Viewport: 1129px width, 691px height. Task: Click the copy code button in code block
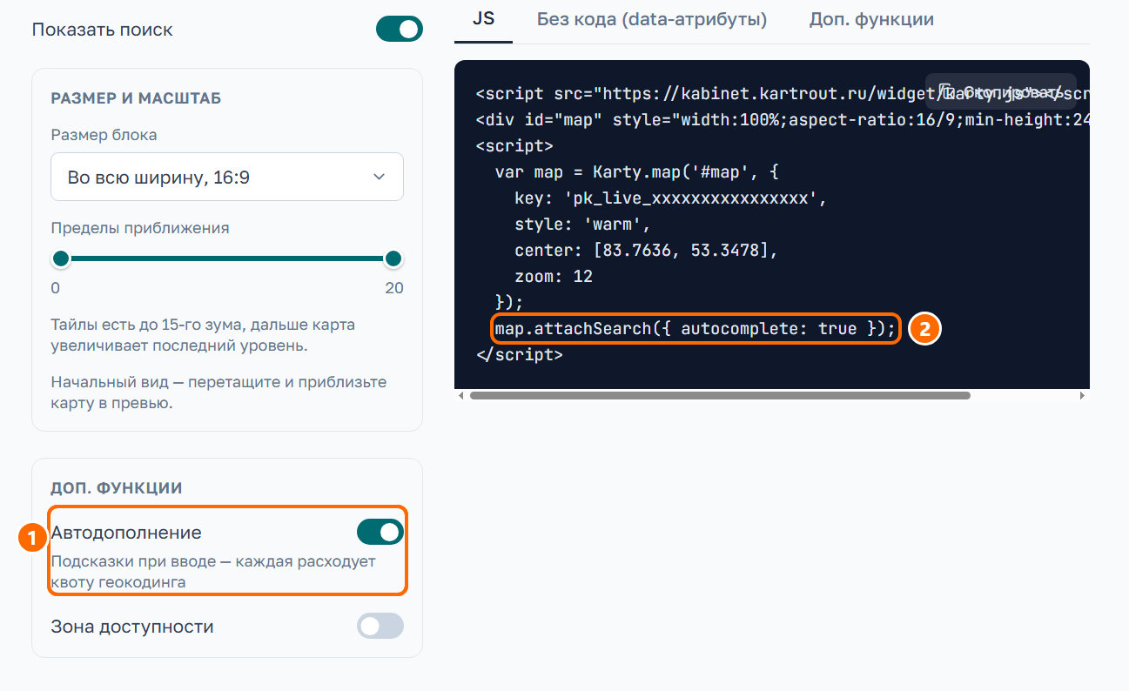point(1000,91)
